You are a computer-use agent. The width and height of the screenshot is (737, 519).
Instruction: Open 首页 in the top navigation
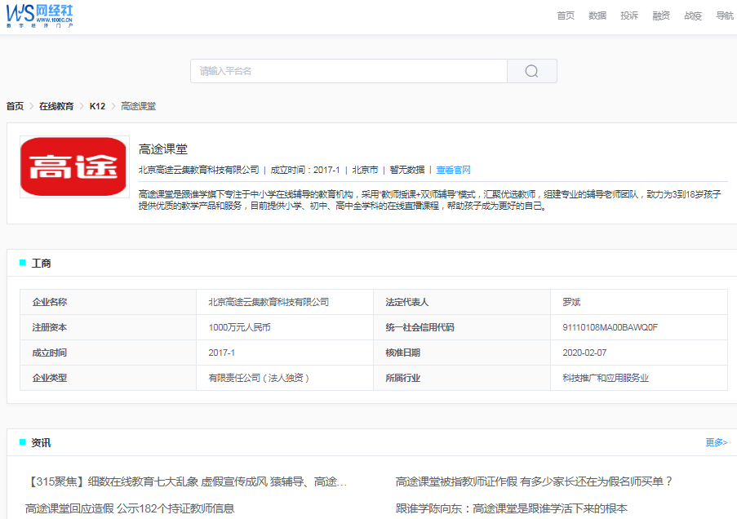pos(566,16)
